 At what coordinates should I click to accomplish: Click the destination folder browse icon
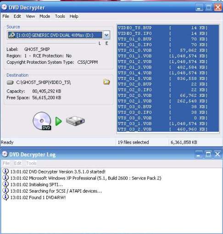(106, 82)
